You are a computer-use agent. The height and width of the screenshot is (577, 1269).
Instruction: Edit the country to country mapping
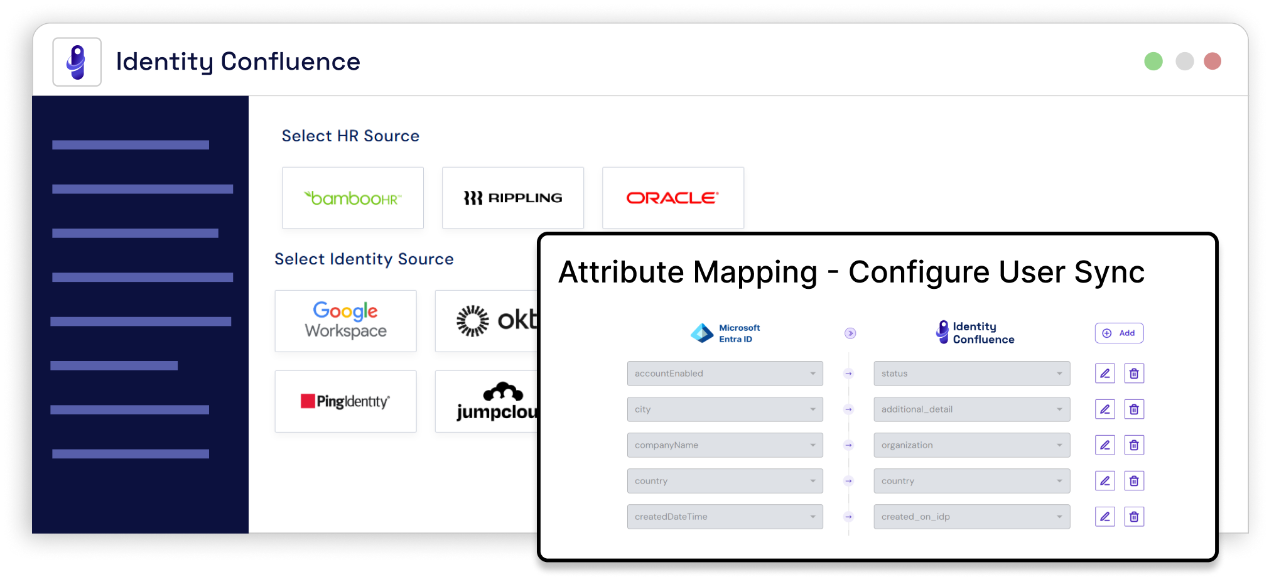pyautogui.click(x=1105, y=481)
